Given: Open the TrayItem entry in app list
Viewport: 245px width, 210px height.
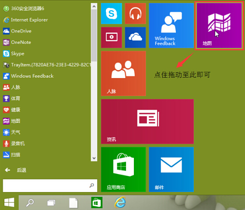Looking at the screenshot, I should click(47, 65).
